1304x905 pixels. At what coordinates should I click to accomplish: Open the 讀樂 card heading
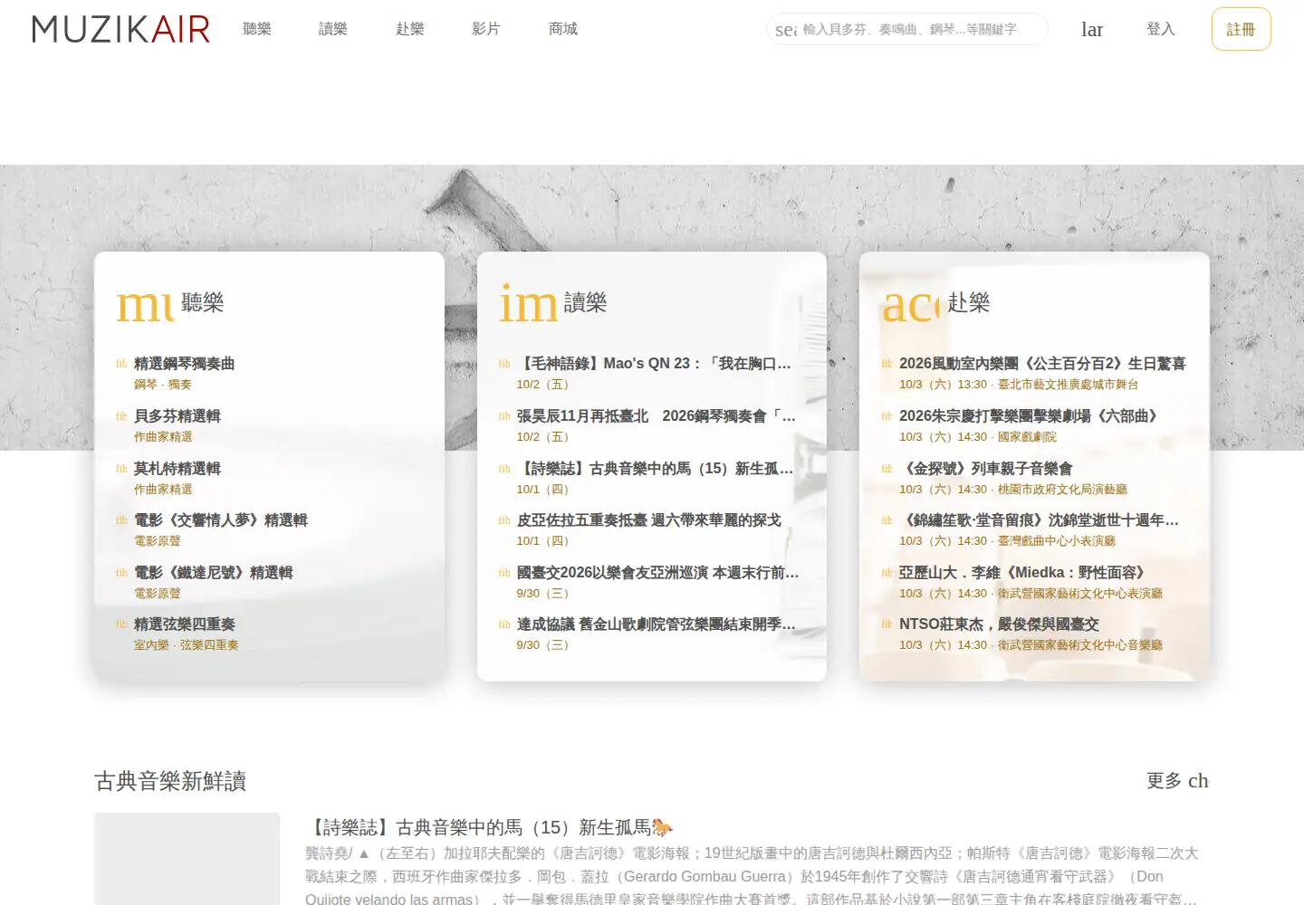coord(585,302)
